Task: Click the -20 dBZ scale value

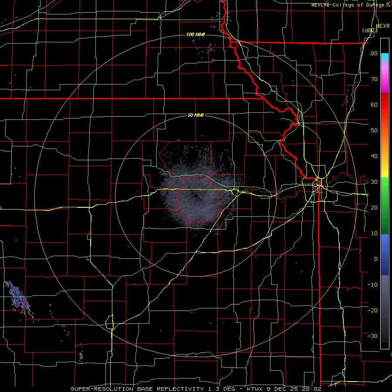Action: coord(372,310)
